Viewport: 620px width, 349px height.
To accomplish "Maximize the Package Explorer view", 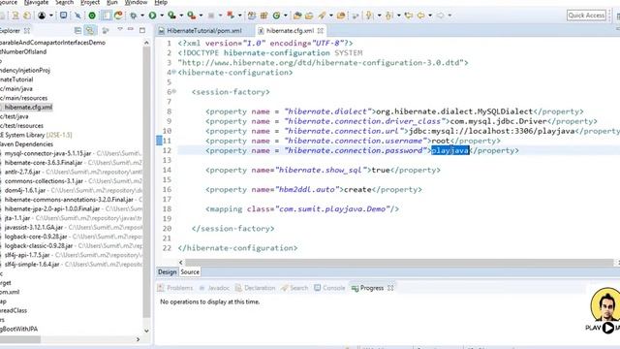I will pyautogui.click(x=142, y=30).
